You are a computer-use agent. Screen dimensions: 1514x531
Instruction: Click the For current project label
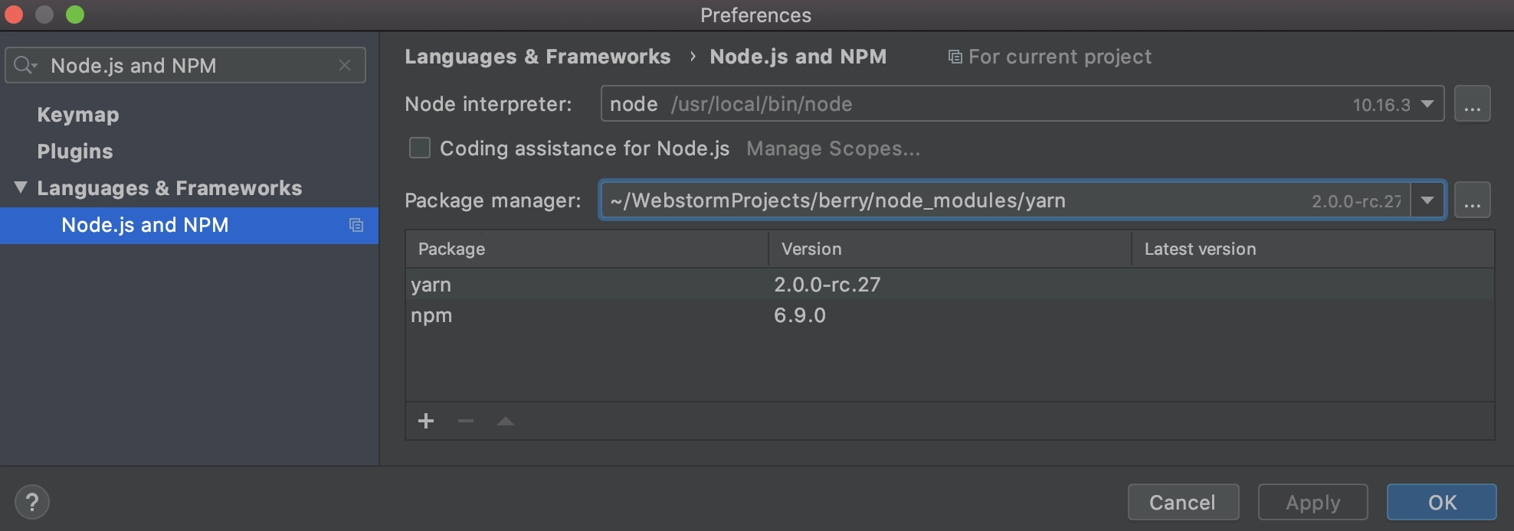(1060, 57)
